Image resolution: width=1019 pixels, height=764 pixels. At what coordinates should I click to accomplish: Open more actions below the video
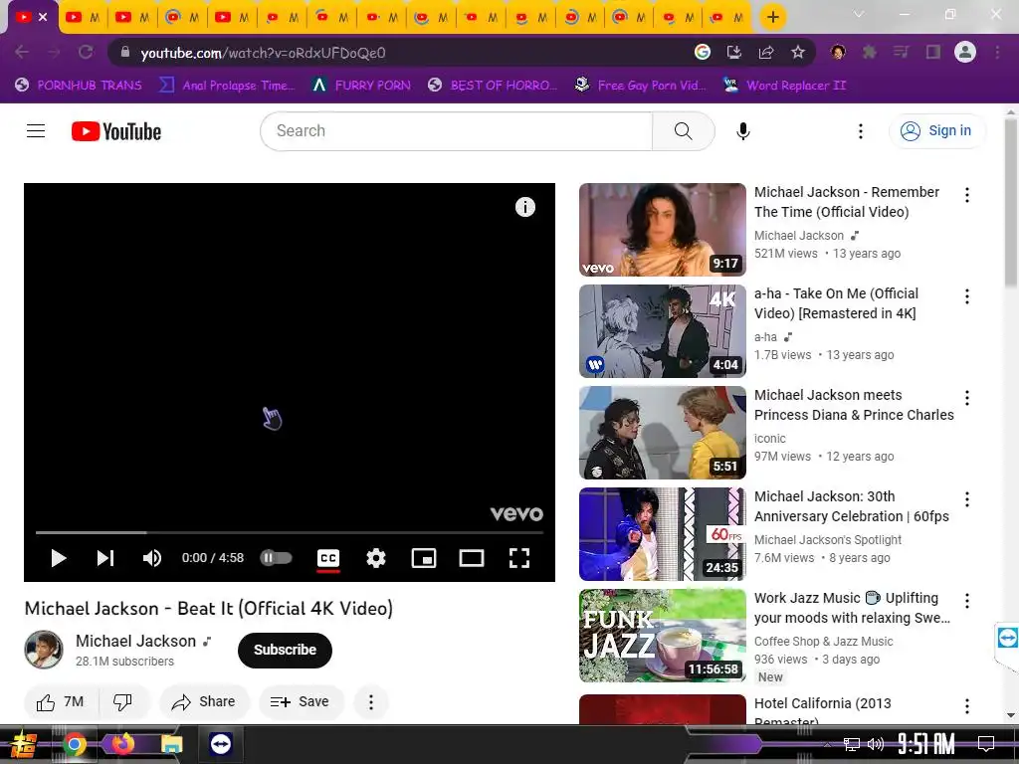[371, 701]
